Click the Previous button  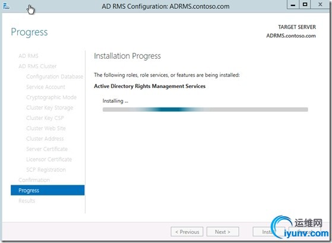pyautogui.click(x=187, y=232)
